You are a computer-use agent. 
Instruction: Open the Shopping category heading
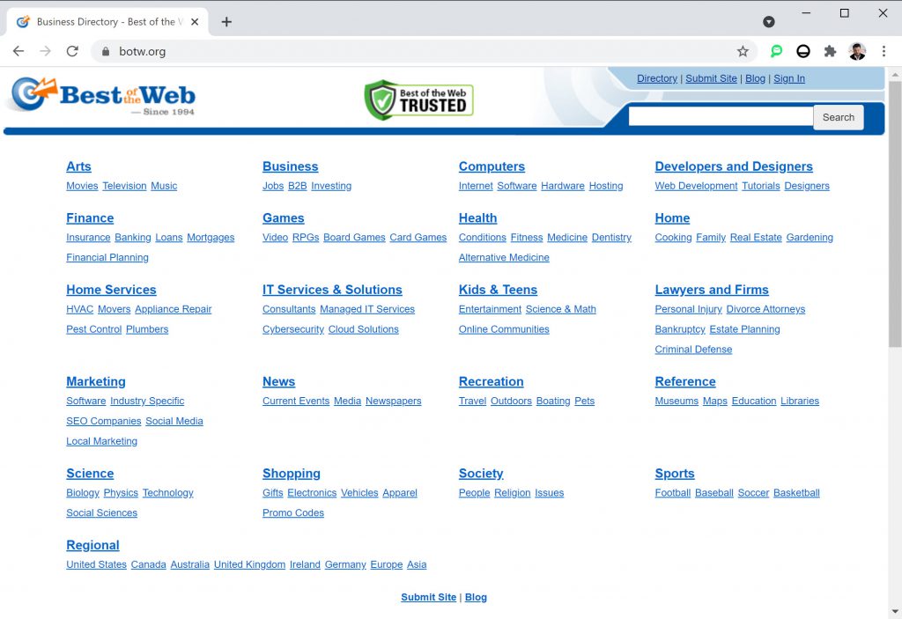point(292,474)
